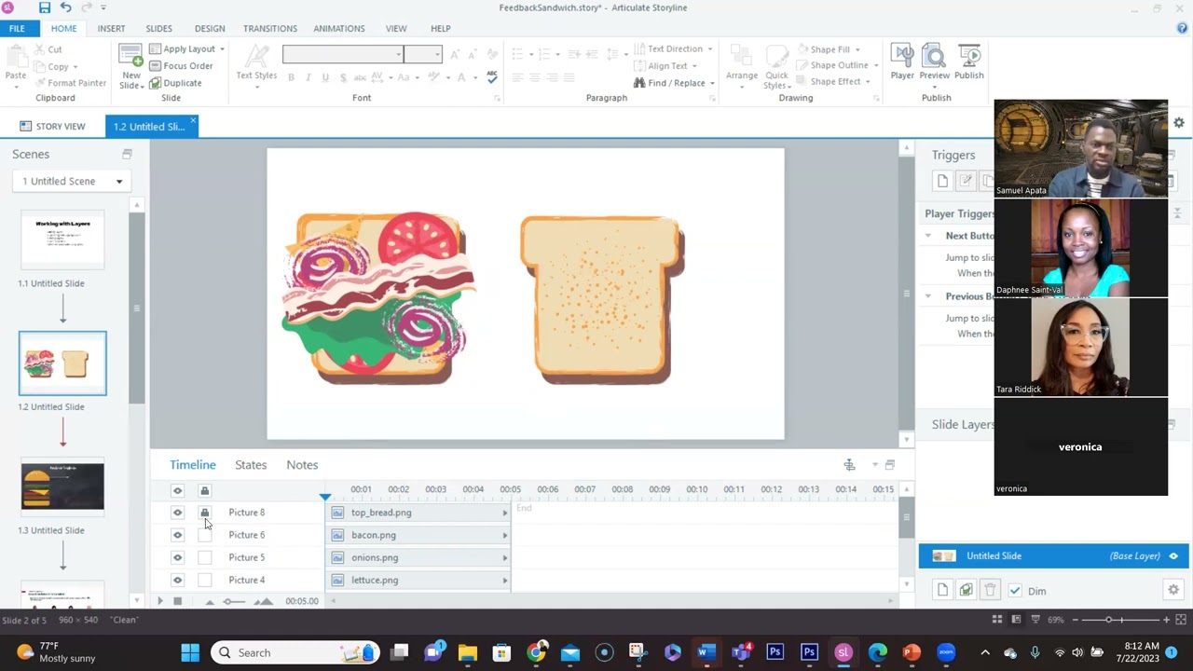Play the timeline
Viewport: 1193px width, 671px height.
(x=159, y=601)
